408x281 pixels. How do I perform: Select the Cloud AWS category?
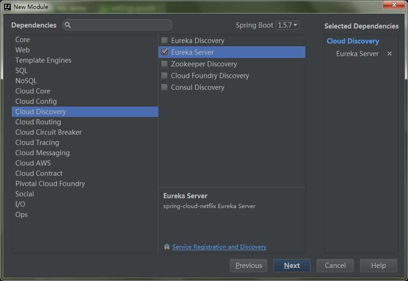[x=85, y=163]
